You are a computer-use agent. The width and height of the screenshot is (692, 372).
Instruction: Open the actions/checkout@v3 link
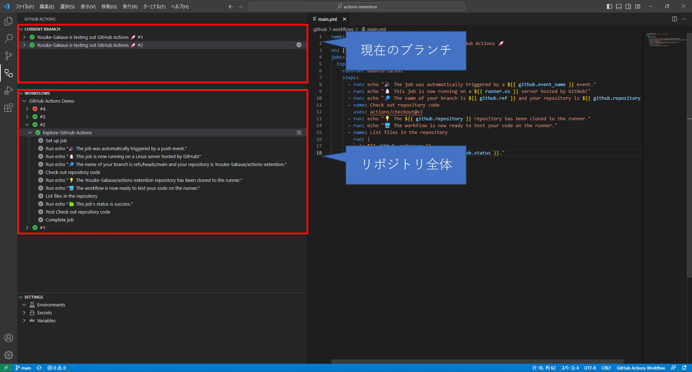tap(396, 112)
